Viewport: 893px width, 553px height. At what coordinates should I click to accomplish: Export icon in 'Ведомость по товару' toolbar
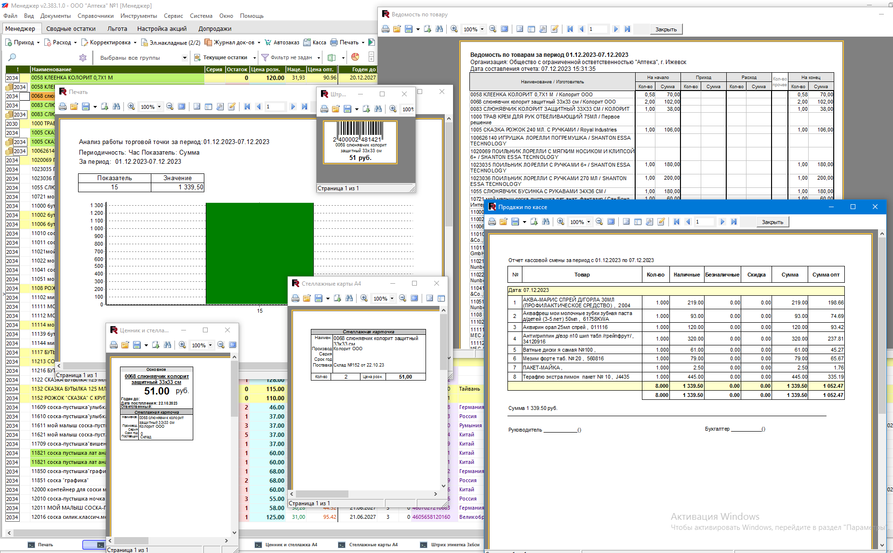click(428, 29)
